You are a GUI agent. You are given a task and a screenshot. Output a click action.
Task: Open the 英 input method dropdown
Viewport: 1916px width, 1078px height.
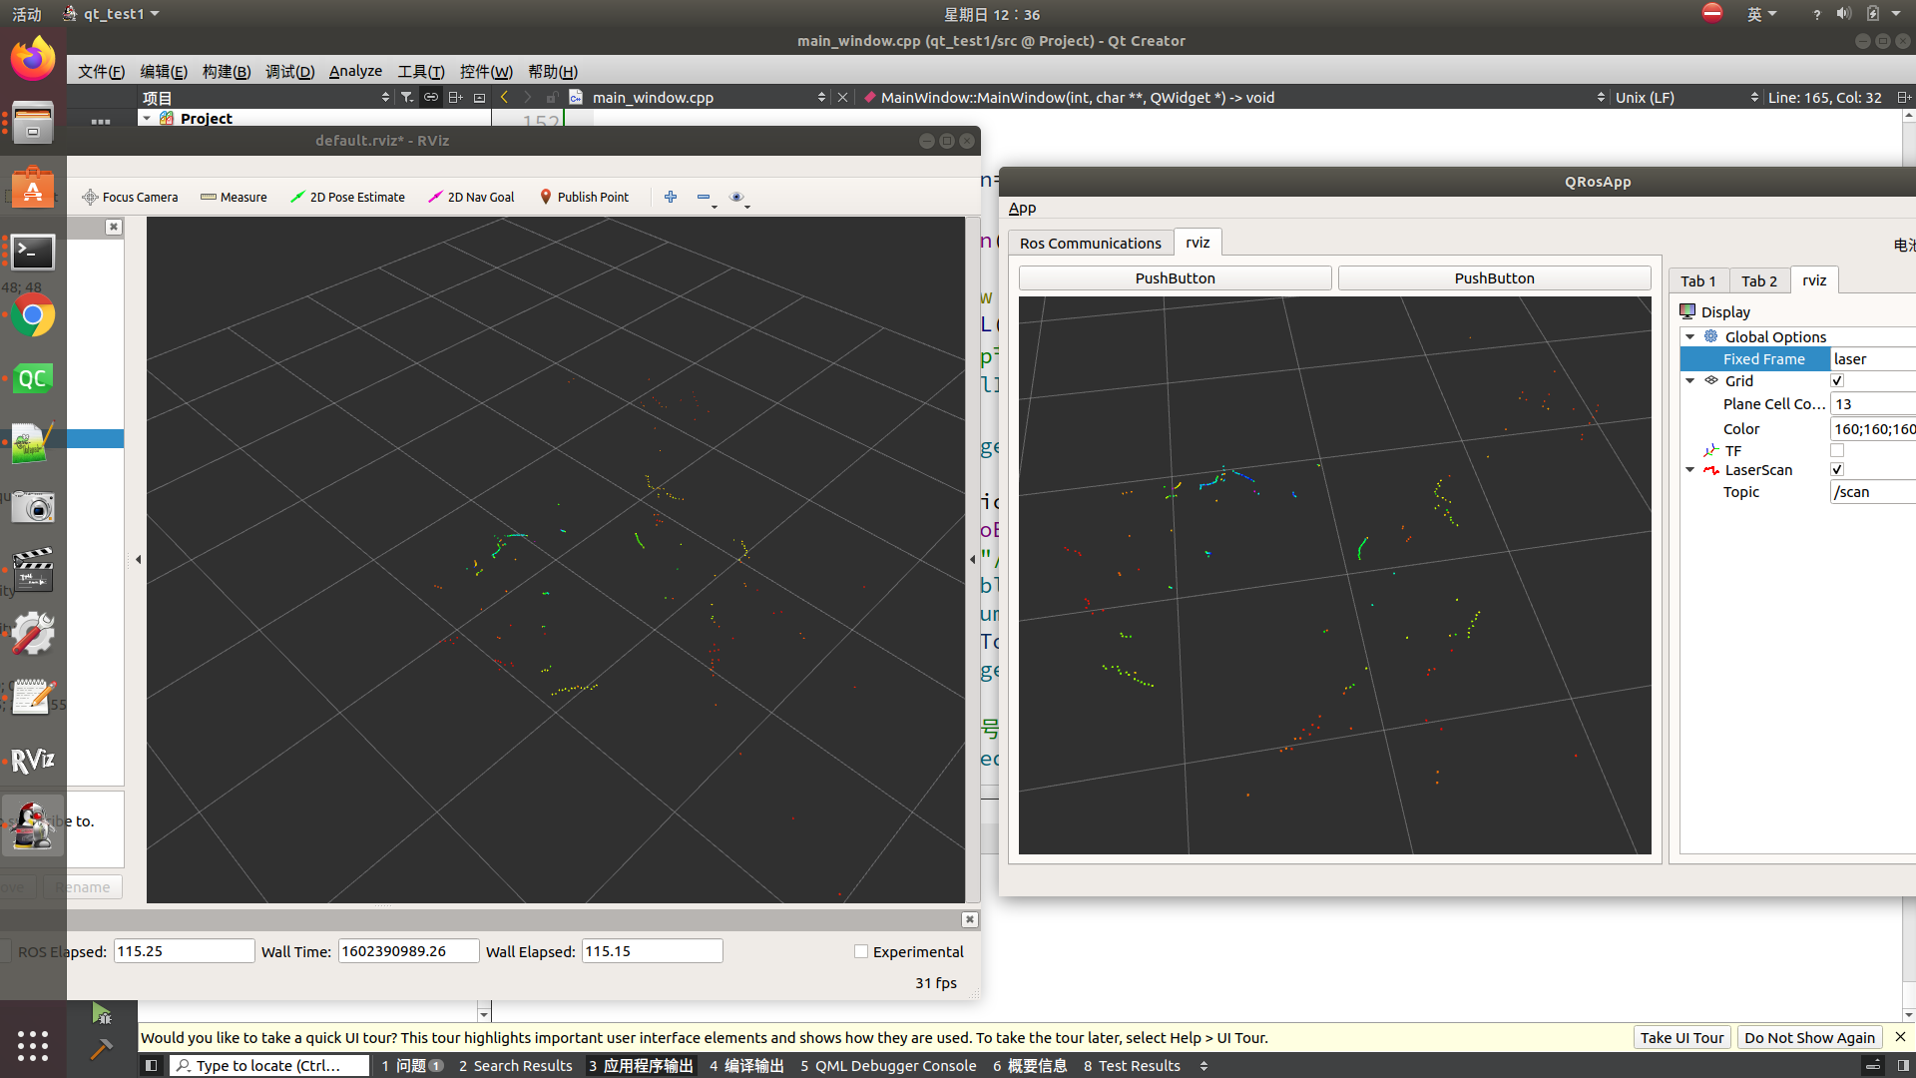click(1761, 14)
